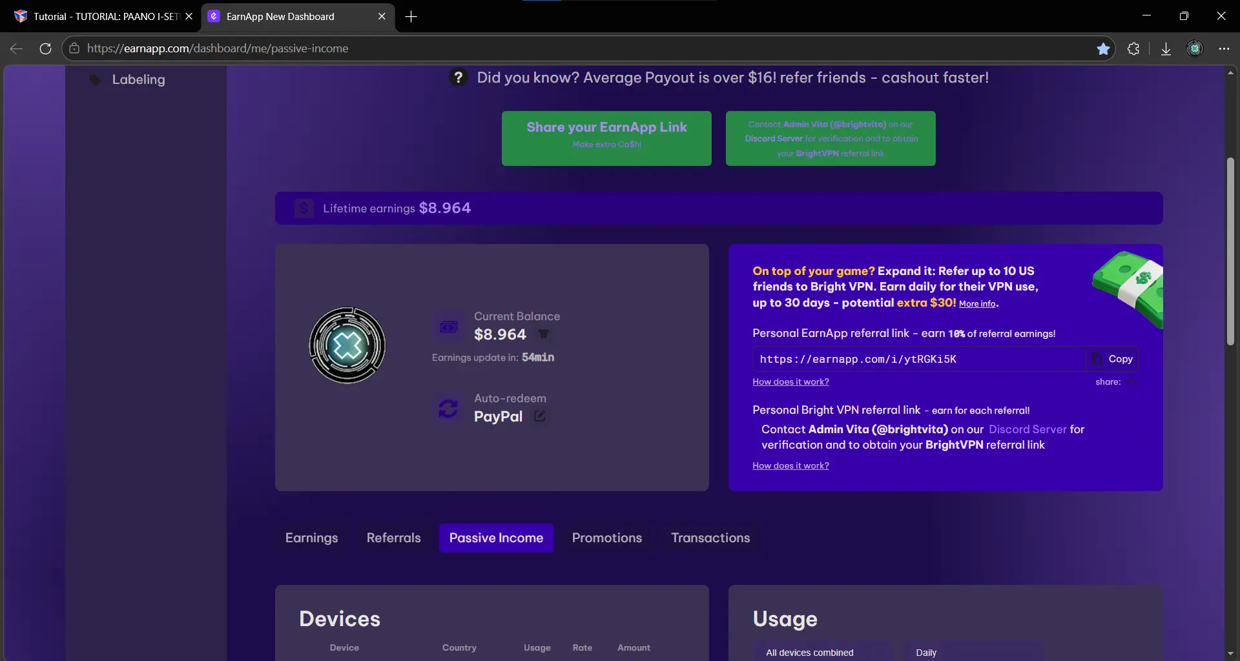Open the Daily usage period dropdown
The width and height of the screenshot is (1240, 661).
point(971,652)
